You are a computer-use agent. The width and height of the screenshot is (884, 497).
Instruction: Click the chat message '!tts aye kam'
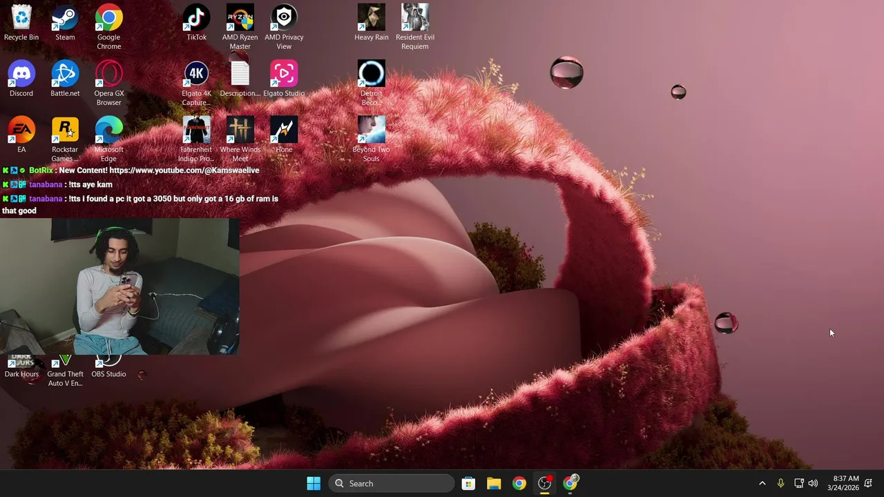(90, 185)
